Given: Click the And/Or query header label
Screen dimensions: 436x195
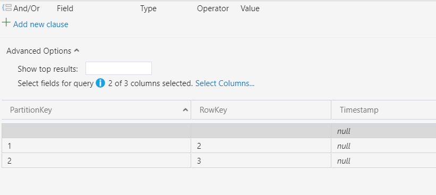Looking at the screenshot, I should pyautogui.click(x=27, y=9).
